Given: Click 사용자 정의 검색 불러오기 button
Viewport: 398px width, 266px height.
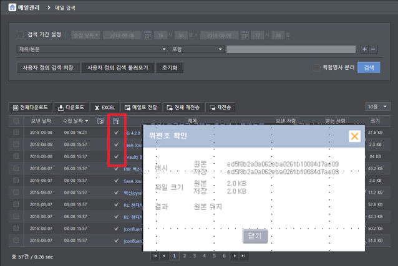Looking at the screenshot, I should 118,68.
